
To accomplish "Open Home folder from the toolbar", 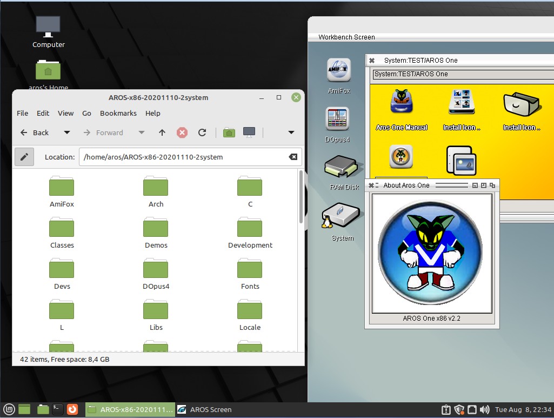I will click(229, 132).
